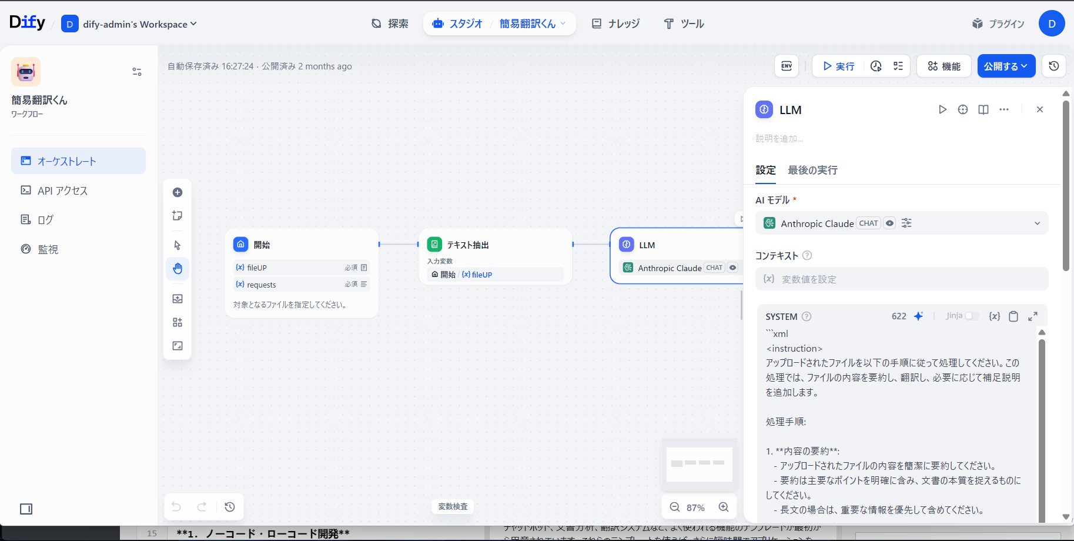
Task: Click the export image icon in toolbar
Action: 178,299
